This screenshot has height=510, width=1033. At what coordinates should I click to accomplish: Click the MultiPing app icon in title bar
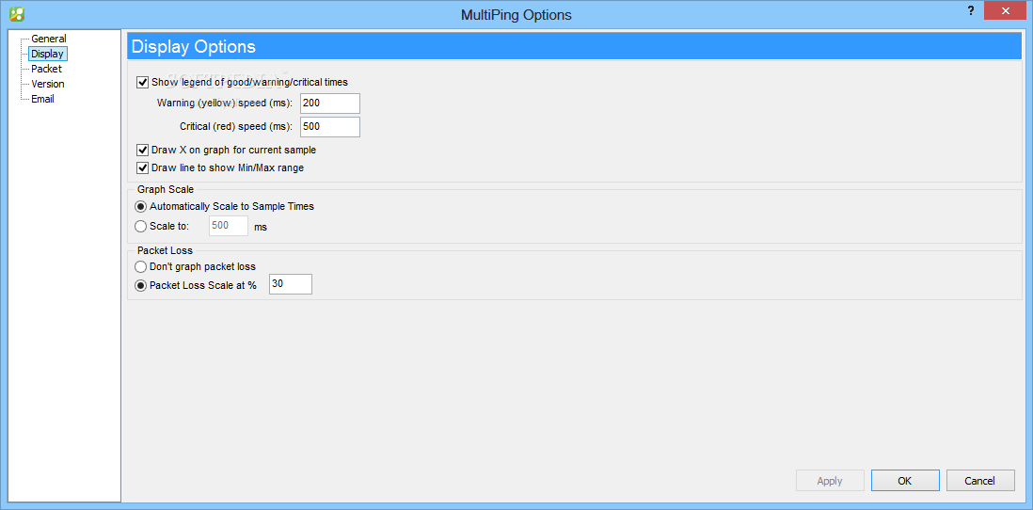pos(17,13)
